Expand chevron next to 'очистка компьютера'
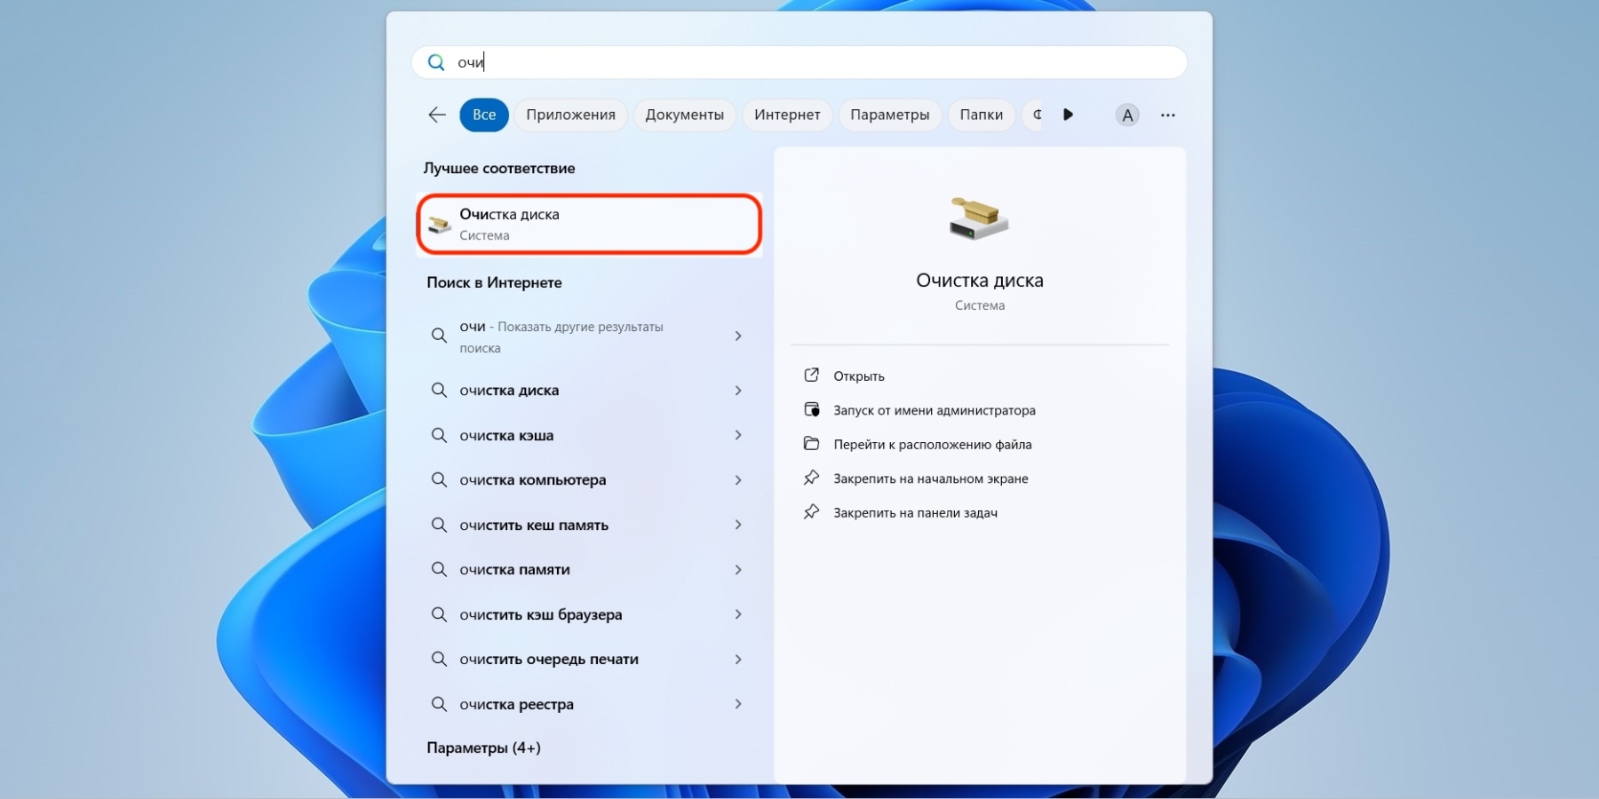 (x=737, y=480)
